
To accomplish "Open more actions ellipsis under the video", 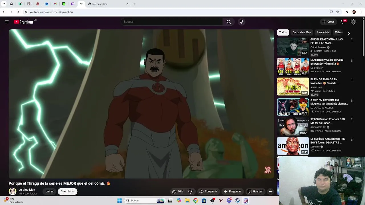I will click(270, 191).
